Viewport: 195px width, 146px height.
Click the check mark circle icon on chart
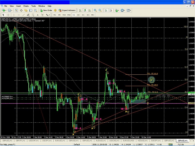152,80
